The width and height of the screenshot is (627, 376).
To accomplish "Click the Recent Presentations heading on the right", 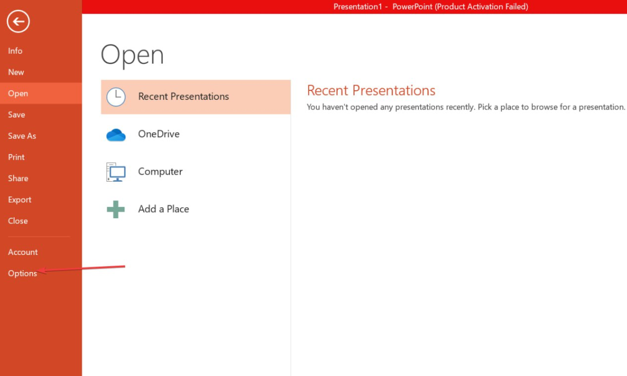I will (371, 91).
